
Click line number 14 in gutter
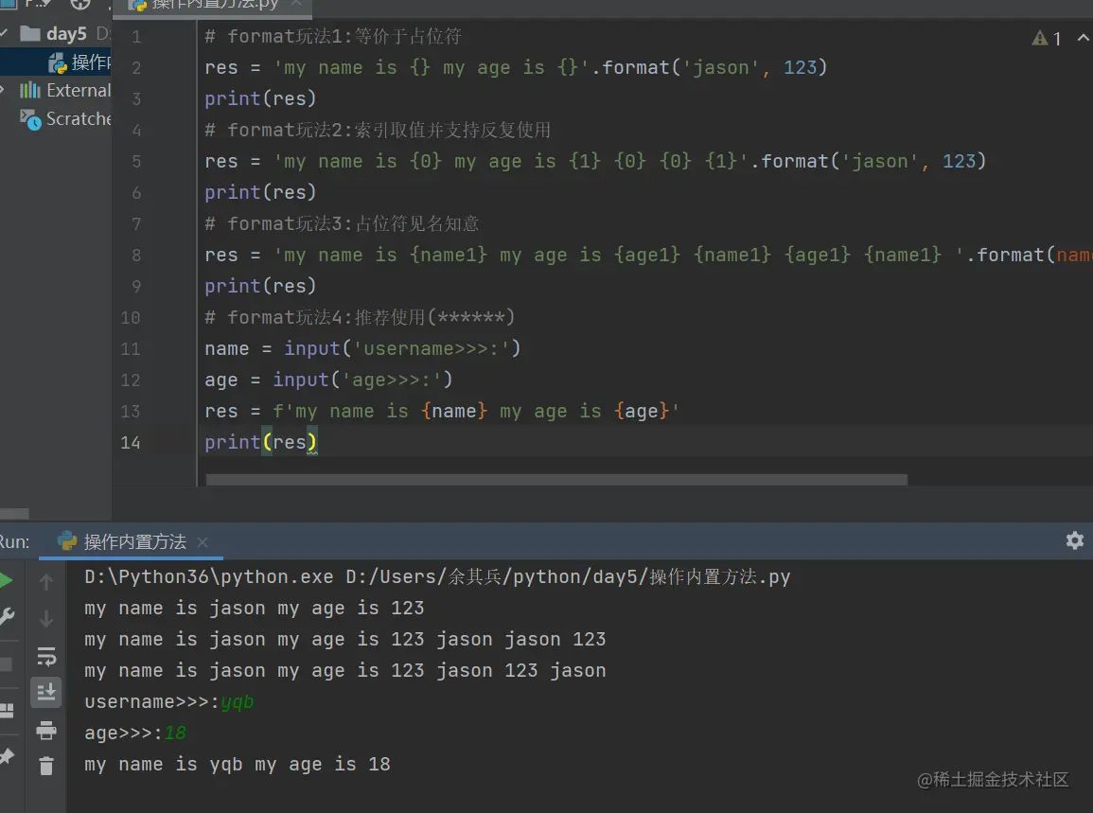pyautogui.click(x=131, y=443)
